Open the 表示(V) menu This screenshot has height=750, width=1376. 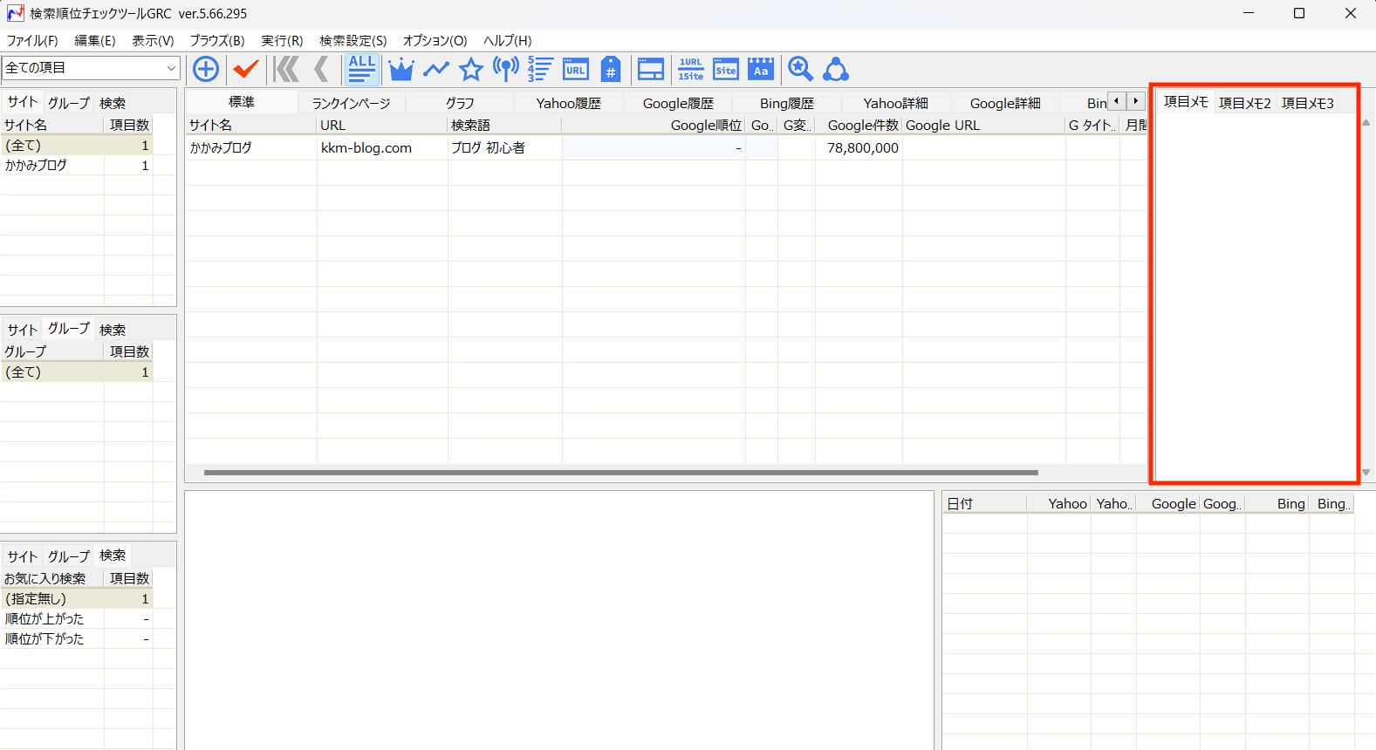(153, 41)
